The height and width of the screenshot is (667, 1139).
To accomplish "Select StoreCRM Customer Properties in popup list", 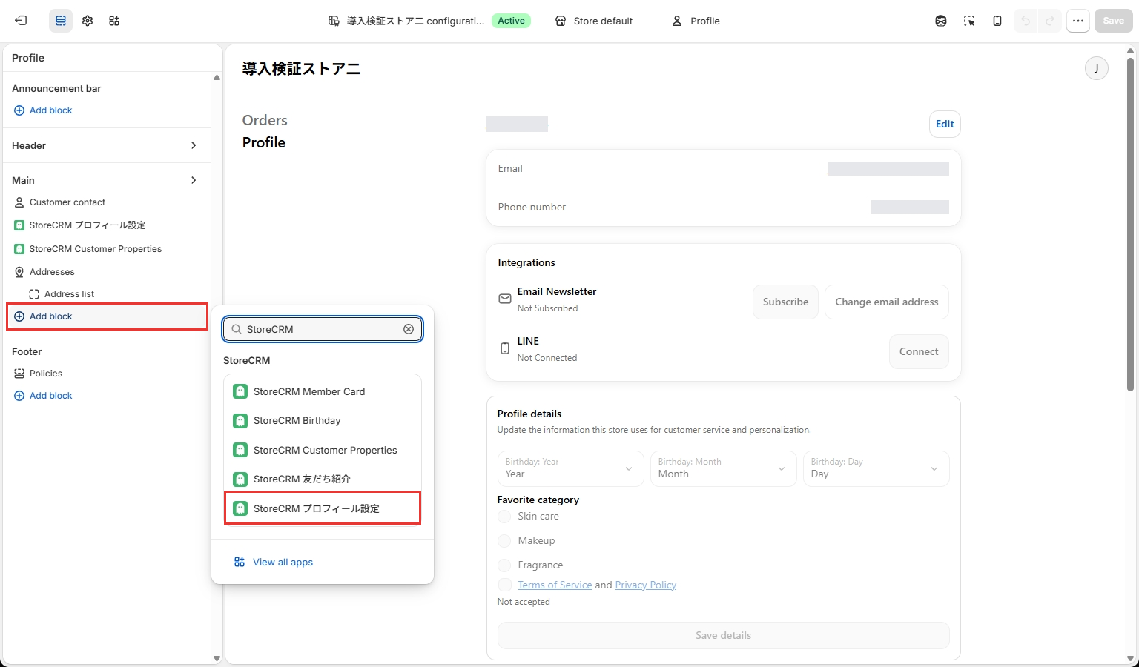I will 323,450.
